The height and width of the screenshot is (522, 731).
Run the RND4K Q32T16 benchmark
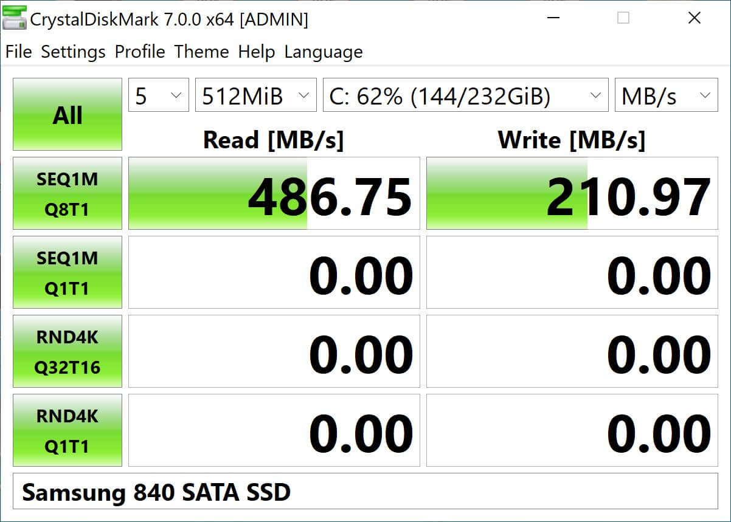(x=67, y=351)
